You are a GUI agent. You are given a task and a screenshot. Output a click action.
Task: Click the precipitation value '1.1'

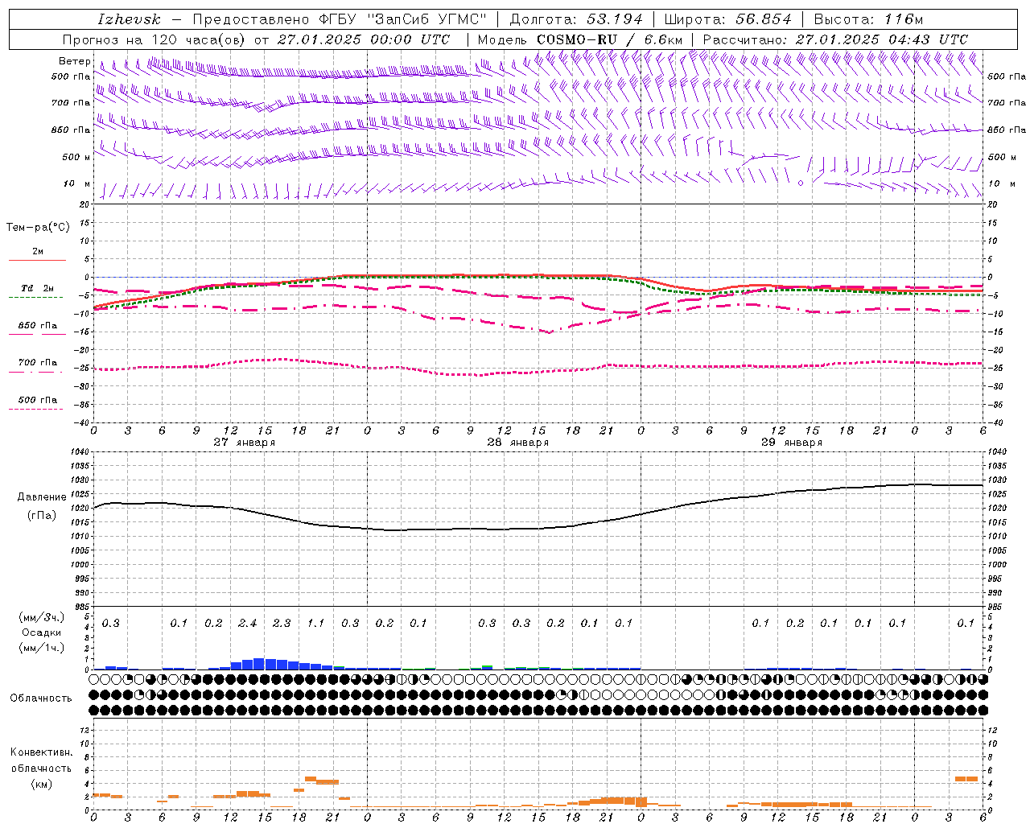point(316,624)
